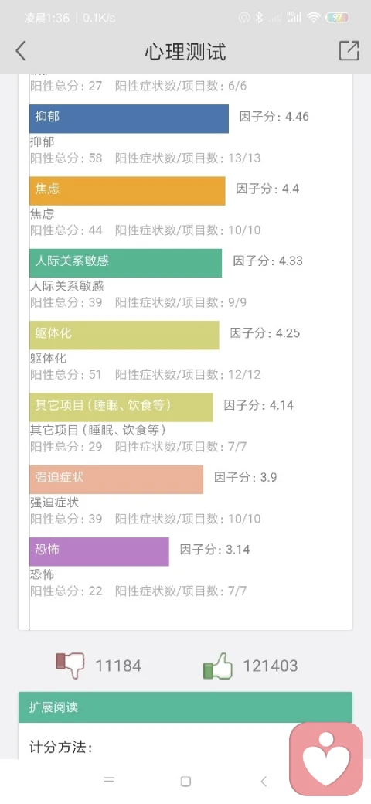371x804 pixels.
Task: Tap the 11184 dislikes count
Action: point(118,666)
